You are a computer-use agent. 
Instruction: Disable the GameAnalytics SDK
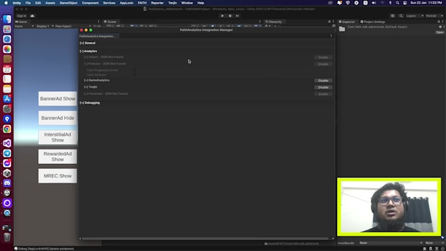(323, 81)
